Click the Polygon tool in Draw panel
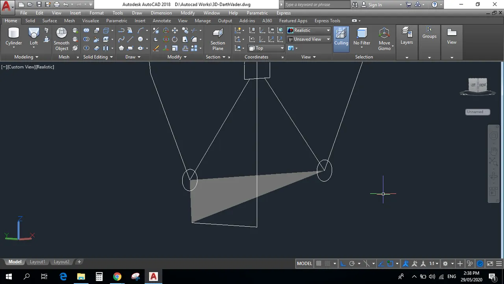Viewport: 504px width, 284px height. pos(121,48)
